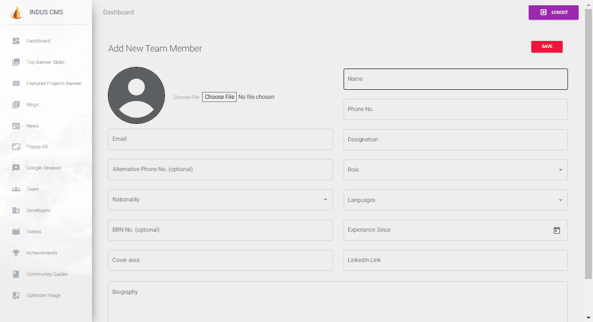Click the profile avatar placeholder image
Viewport: 593px width, 322px height.
click(136, 96)
